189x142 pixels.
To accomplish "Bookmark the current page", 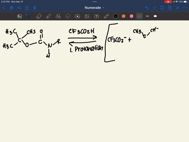I will point(162,8).
